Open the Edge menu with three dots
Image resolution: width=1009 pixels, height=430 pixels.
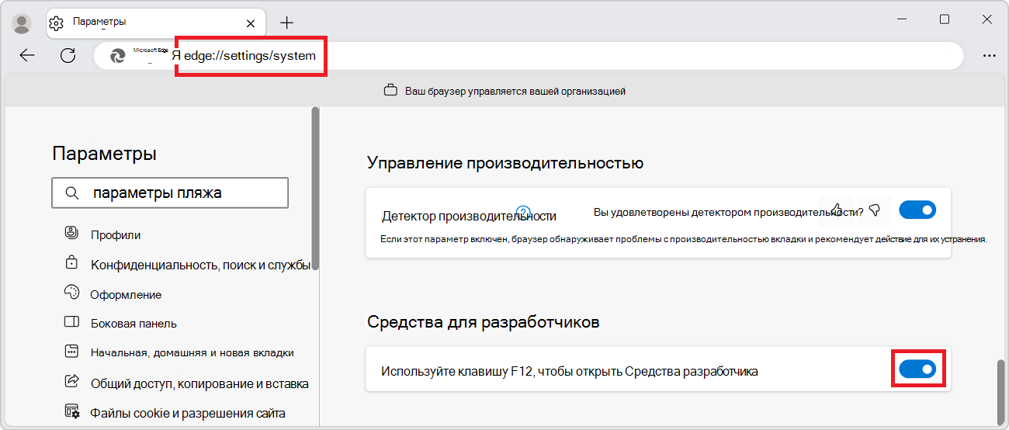(x=989, y=56)
